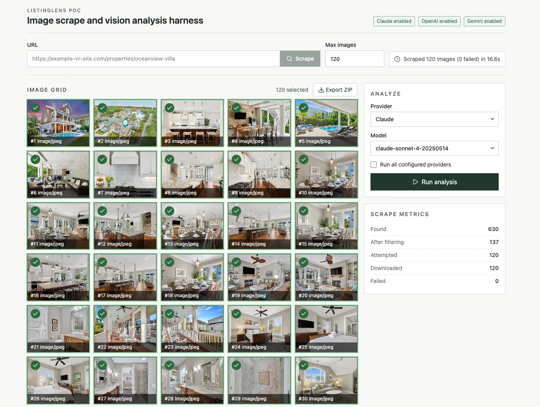Select thumbnail #9 kitchen stove image
This screenshot has height=407, width=540.
point(259,174)
